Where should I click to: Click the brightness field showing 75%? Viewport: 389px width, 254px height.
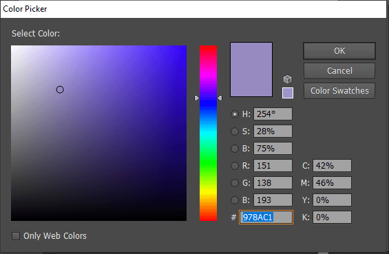[273, 148]
